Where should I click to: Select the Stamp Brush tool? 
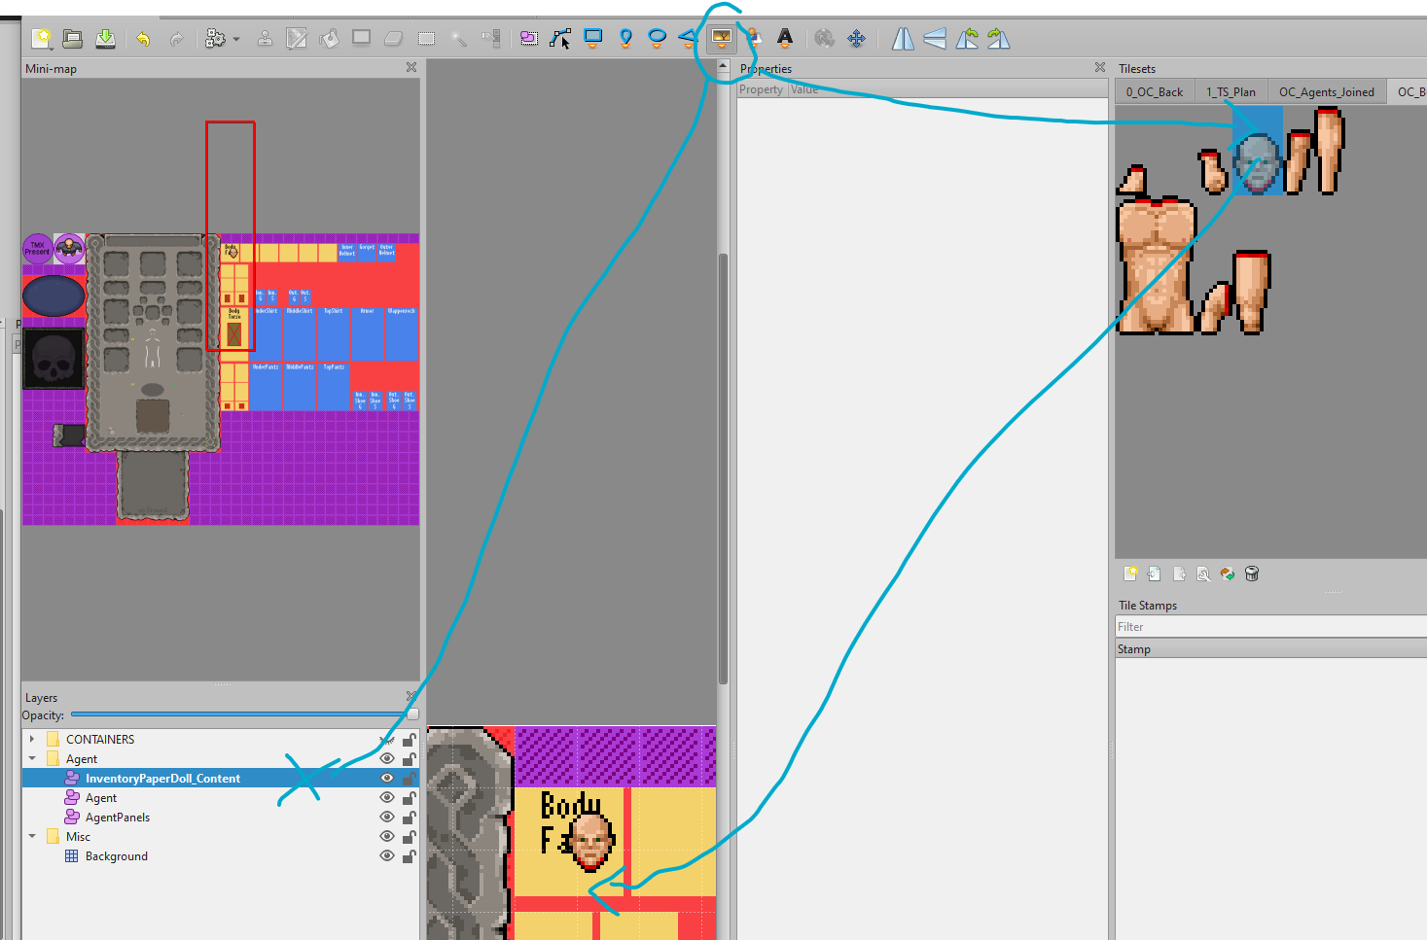tap(265, 39)
